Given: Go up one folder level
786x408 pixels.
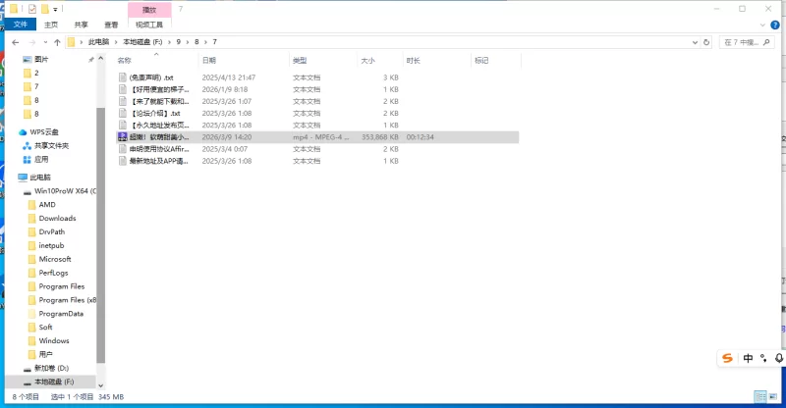Looking at the screenshot, I should coord(58,42).
